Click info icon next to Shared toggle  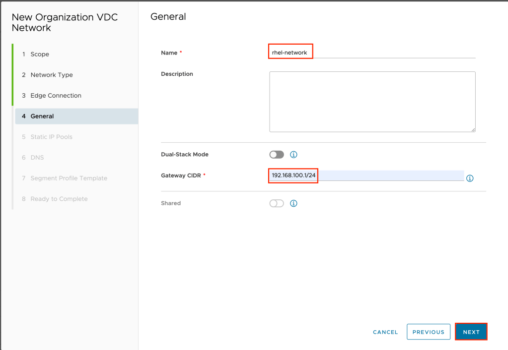tap(293, 203)
